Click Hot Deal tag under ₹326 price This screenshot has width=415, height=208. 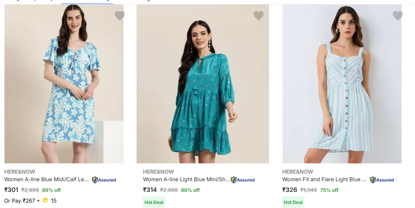tap(293, 202)
